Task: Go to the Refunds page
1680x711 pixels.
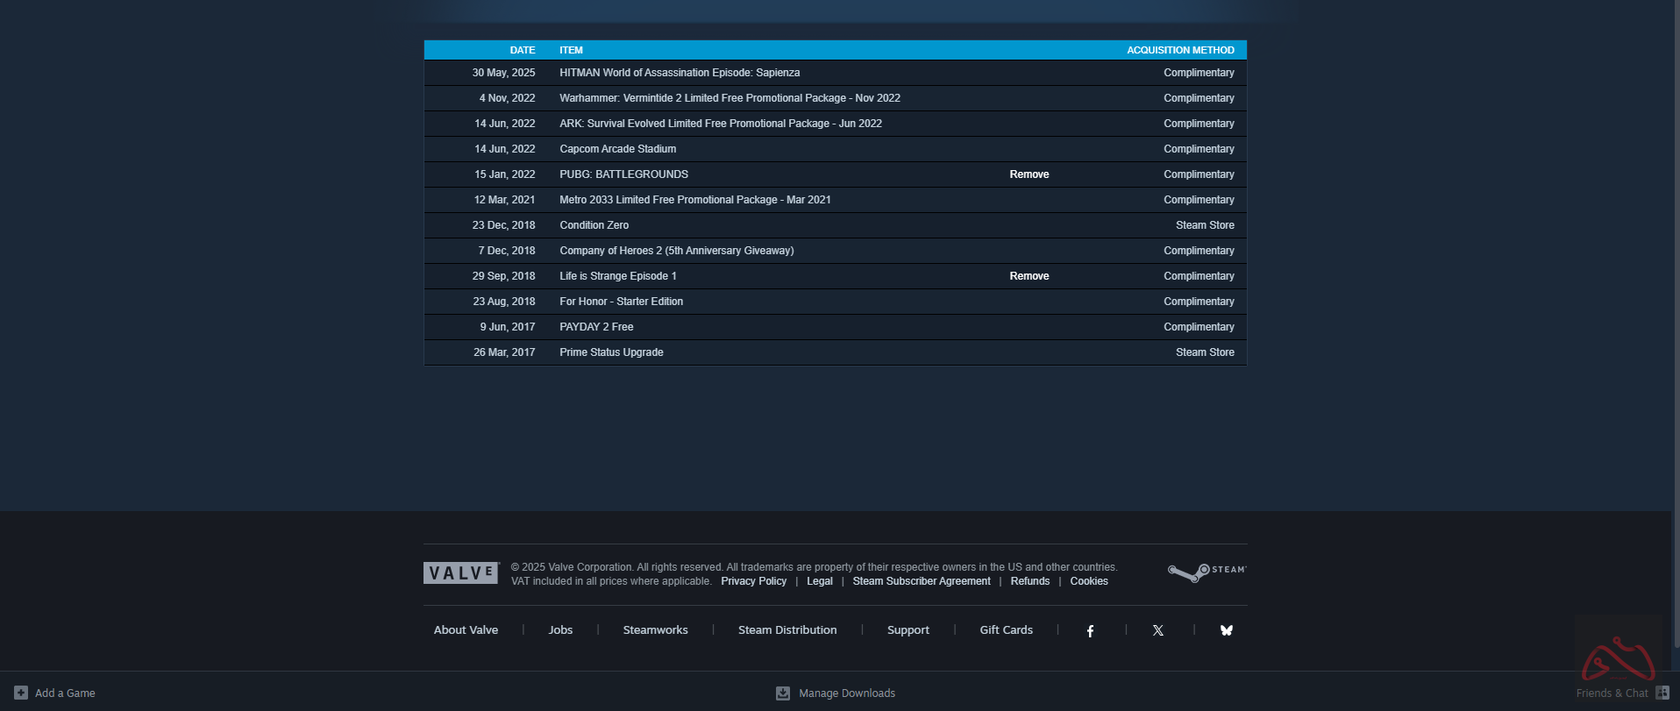Action: coord(1029,581)
